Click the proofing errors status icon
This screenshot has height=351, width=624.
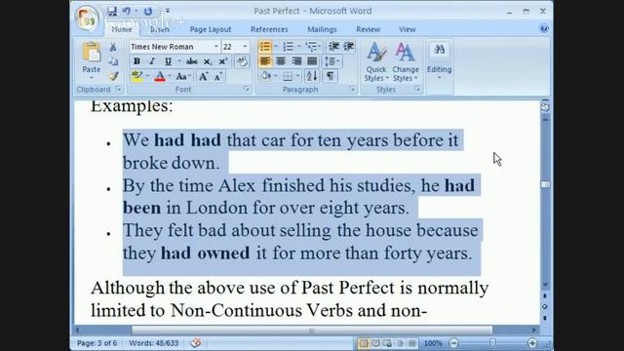195,342
